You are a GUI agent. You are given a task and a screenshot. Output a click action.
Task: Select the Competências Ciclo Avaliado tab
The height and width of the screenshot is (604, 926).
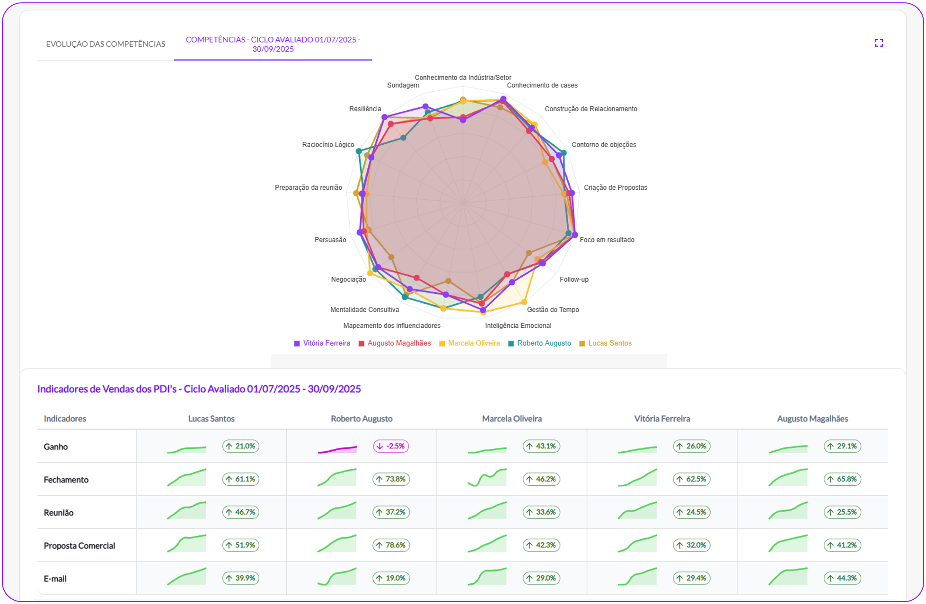[273, 44]
